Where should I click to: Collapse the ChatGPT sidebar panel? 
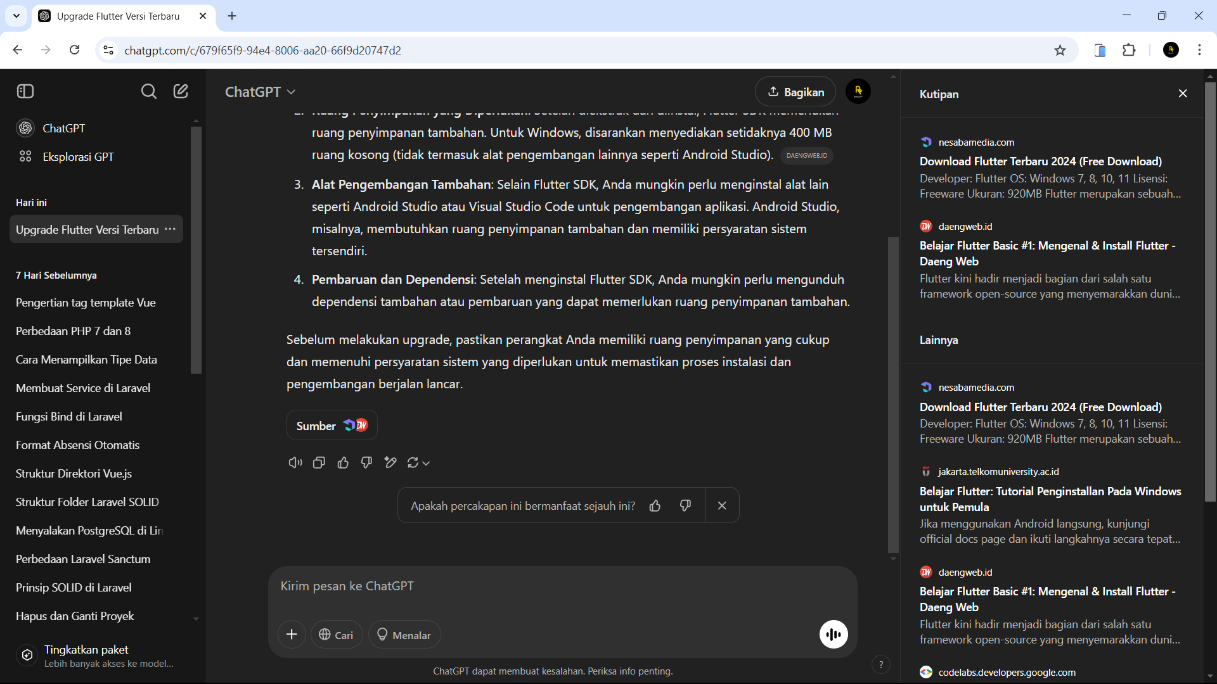pos(25,92)
